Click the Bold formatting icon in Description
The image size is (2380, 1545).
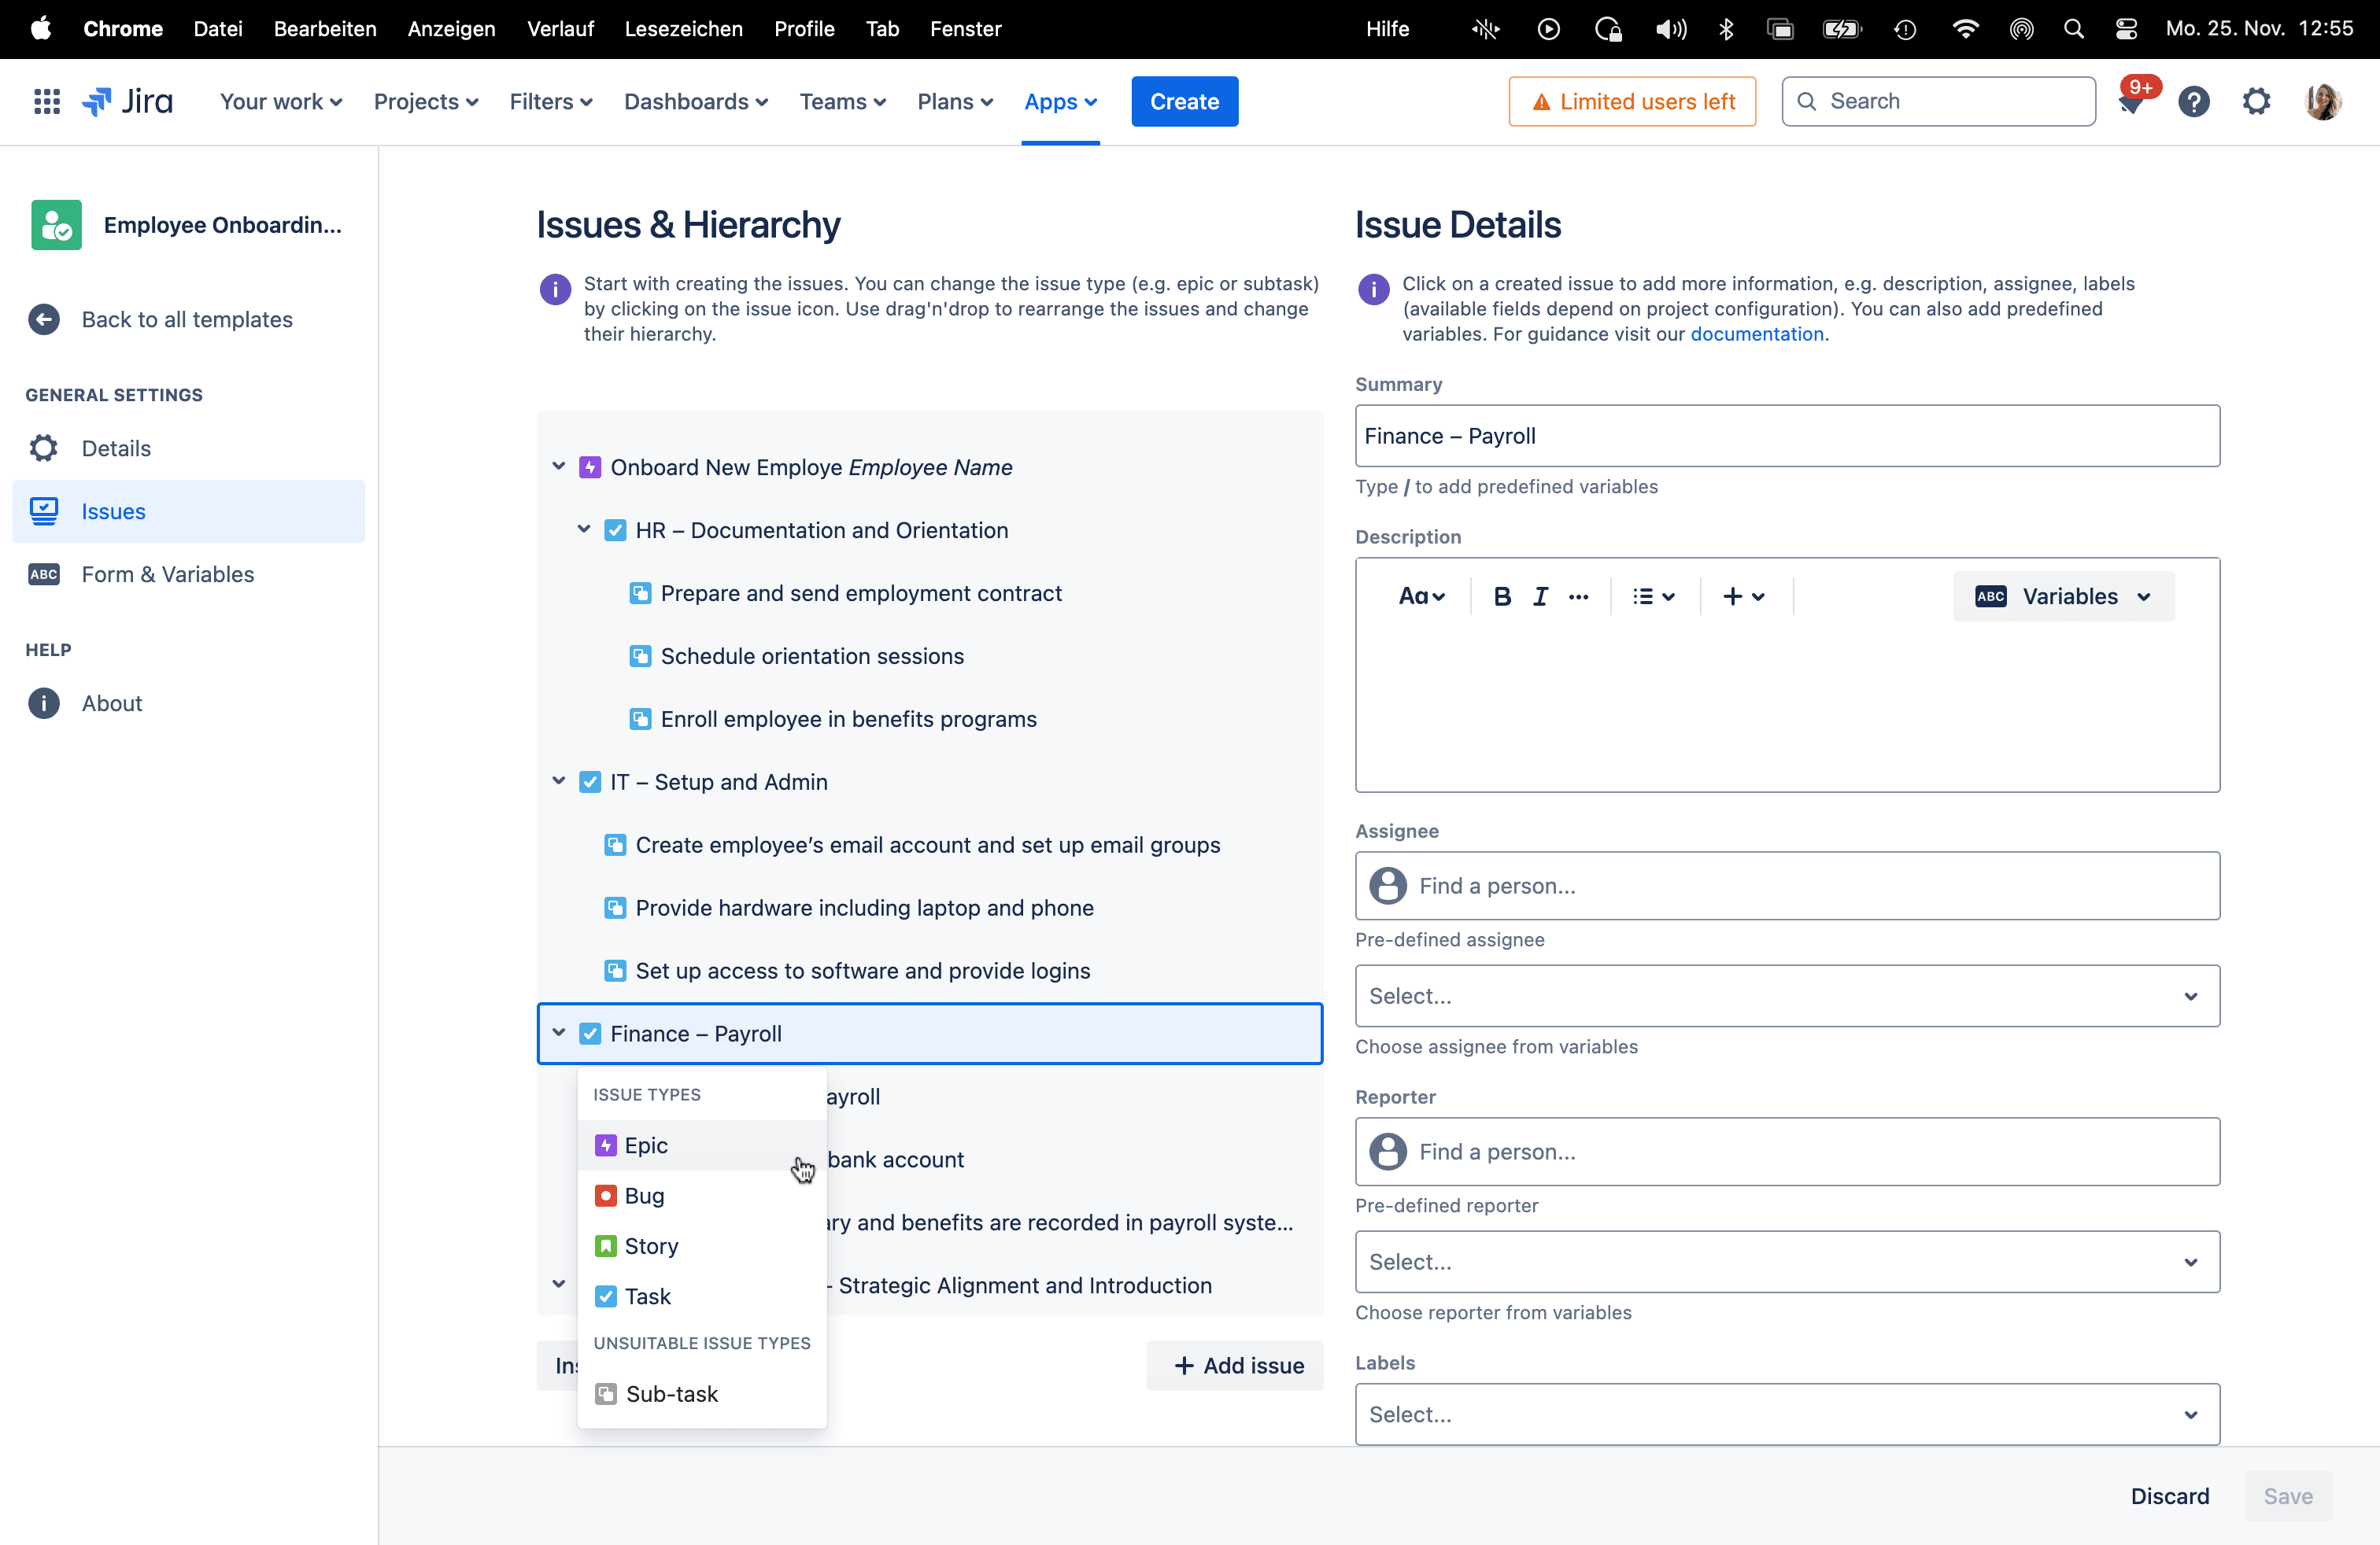pyautogui.click(x=1501, y=596)
